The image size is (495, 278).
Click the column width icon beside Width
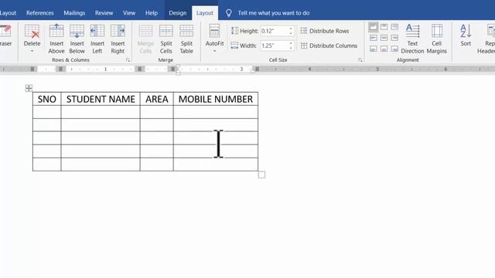pyautogui.click(x=234, y=46)
